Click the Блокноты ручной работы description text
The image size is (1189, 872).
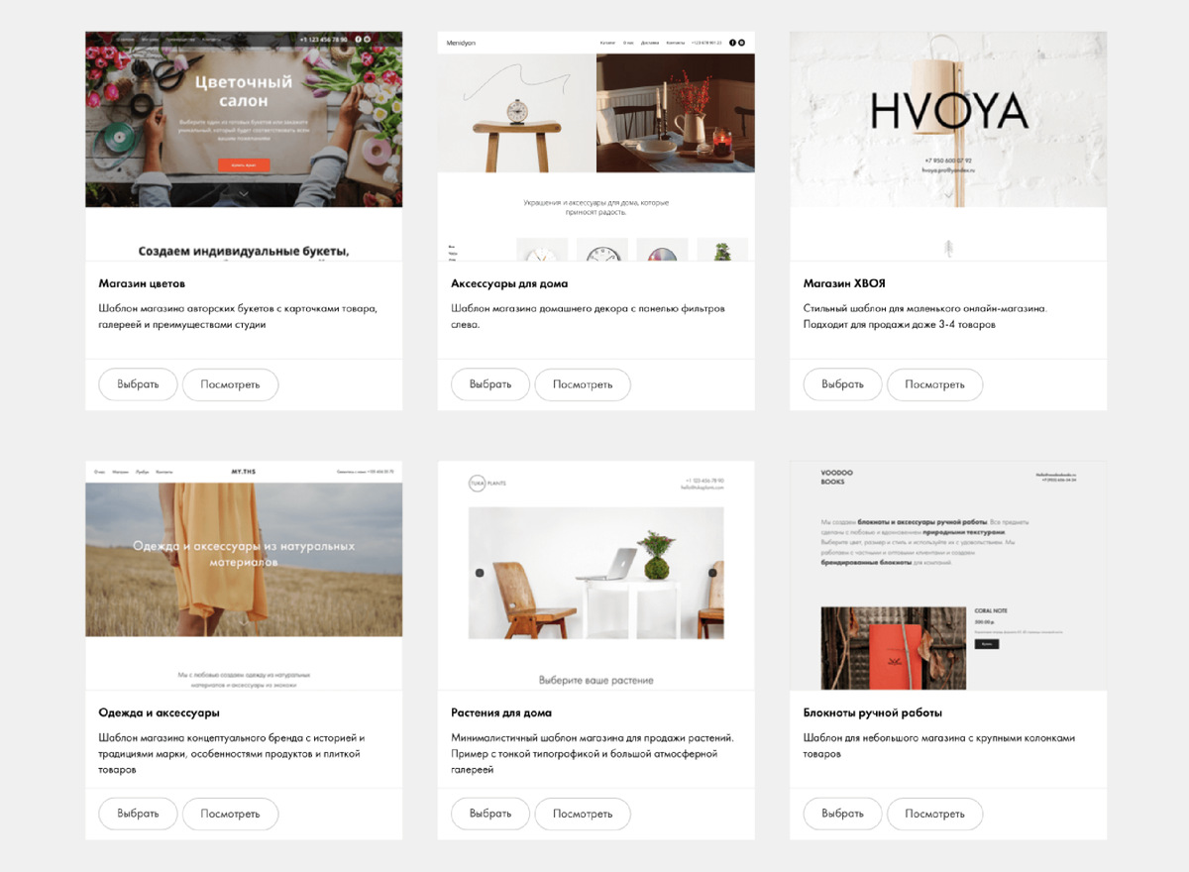[x=939, y=746]
